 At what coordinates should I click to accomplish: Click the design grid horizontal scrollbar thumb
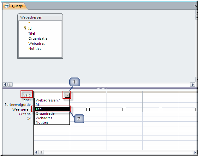coord(41,152)
